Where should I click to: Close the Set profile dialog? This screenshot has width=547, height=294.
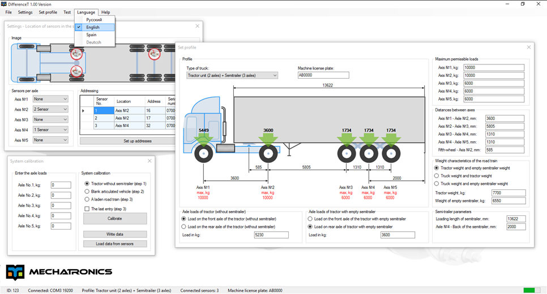[529, 47]
